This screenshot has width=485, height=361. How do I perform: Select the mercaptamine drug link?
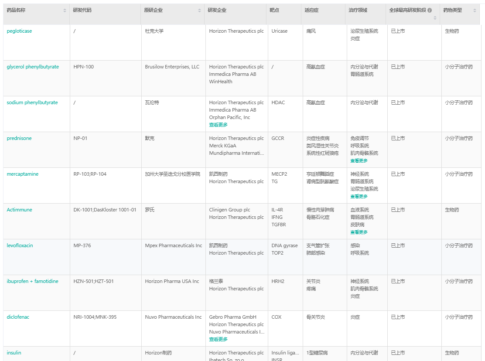[x=23, y=174]
